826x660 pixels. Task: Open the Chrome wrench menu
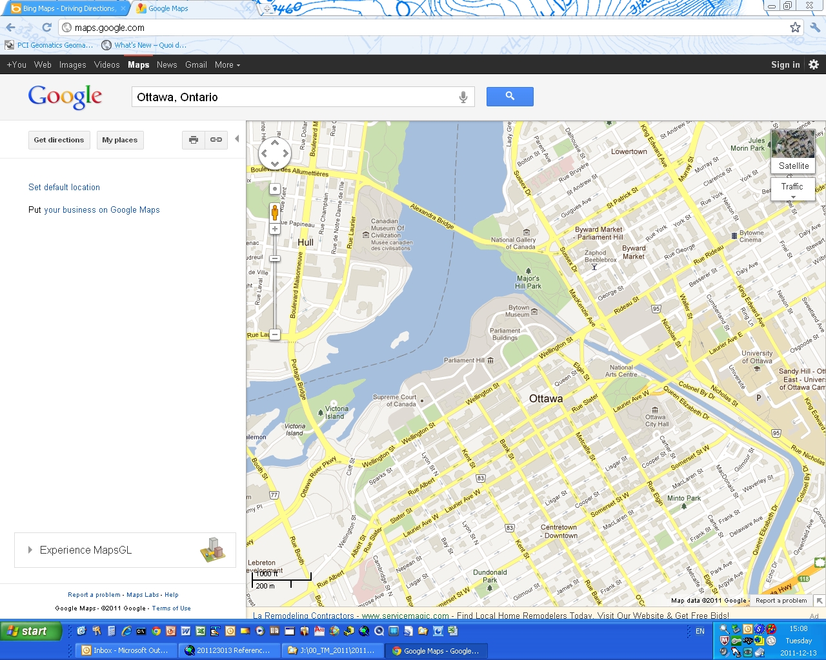(815, 27)
